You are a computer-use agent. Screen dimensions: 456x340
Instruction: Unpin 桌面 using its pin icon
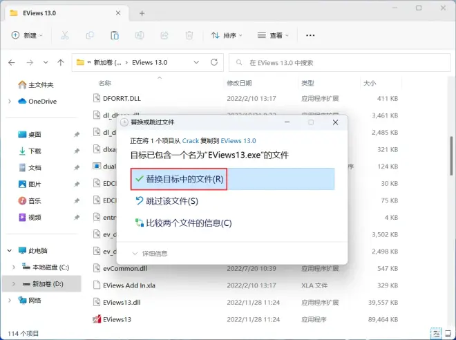pos(77,134)
